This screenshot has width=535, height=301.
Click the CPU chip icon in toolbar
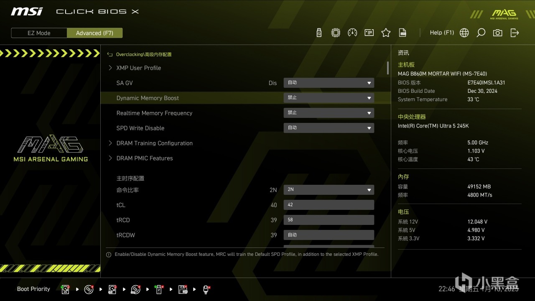click(x=336, y=33)
